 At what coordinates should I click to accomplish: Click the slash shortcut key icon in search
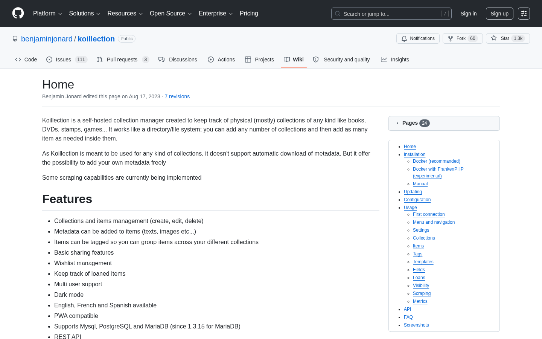(x=445, y=14)
